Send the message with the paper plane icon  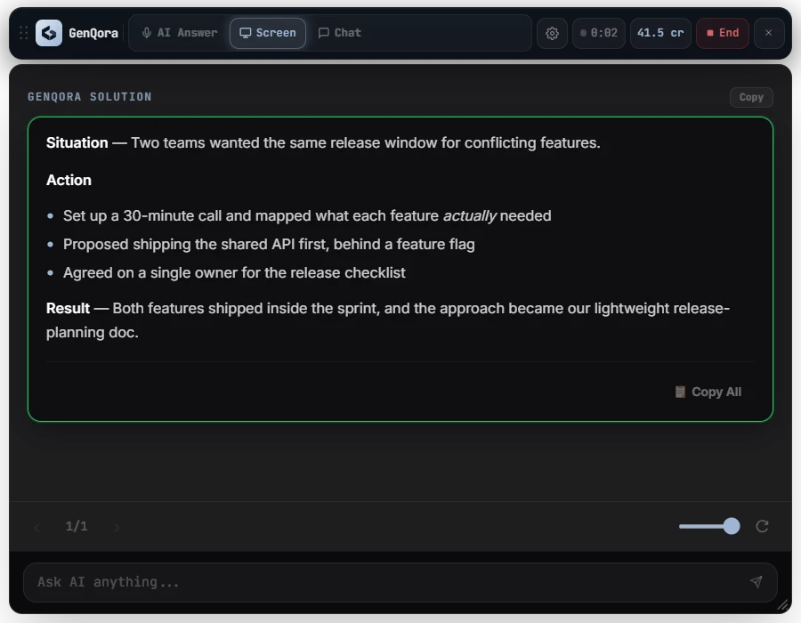[756, 582]
